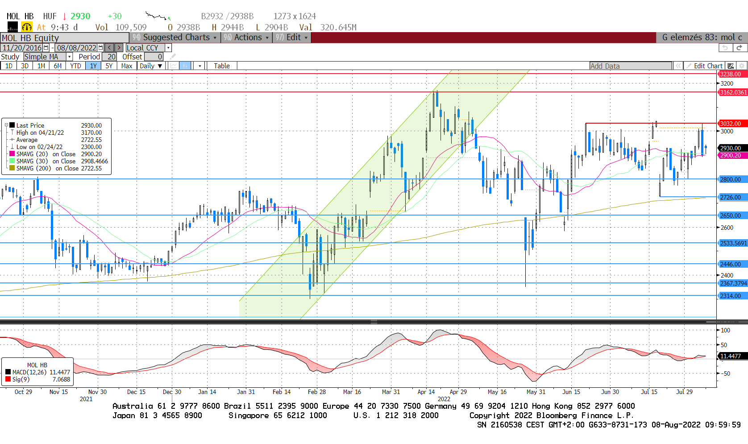Open the chart type dropdown arrow
The height and width of the screenshot is (444, 748).
coord(200,66)
